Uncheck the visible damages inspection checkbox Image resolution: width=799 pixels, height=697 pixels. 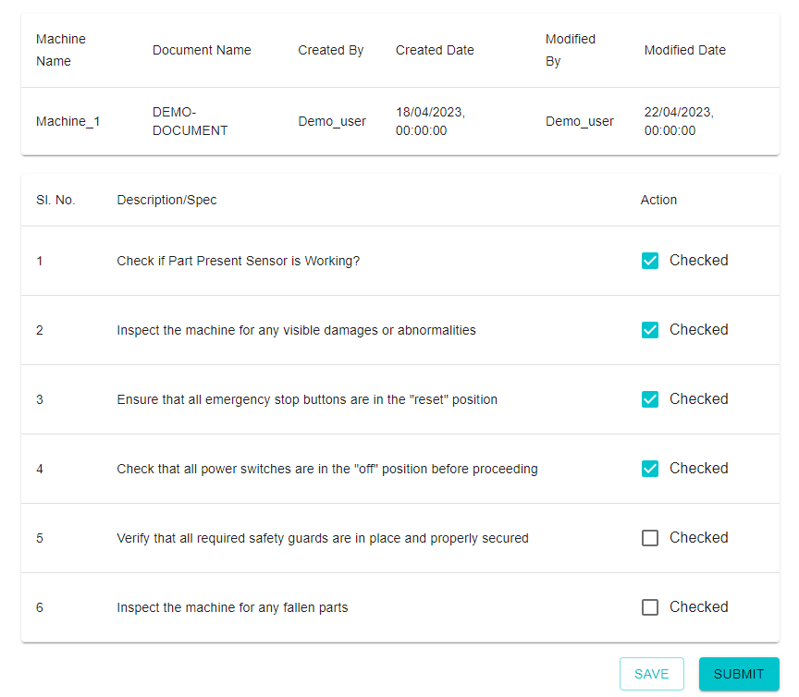(x=650, y=330)
